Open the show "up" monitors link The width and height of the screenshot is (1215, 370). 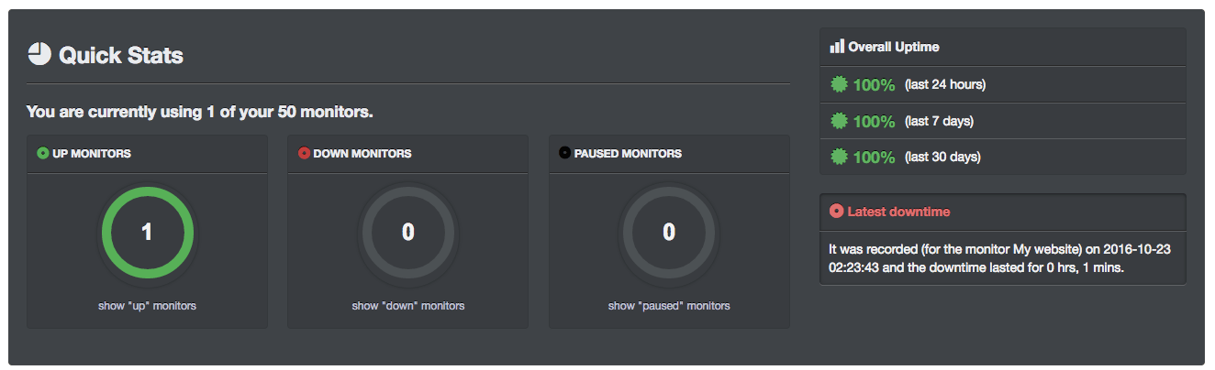[x=147, y=305]
